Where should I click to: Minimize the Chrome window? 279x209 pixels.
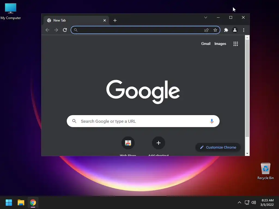point(218,17)
